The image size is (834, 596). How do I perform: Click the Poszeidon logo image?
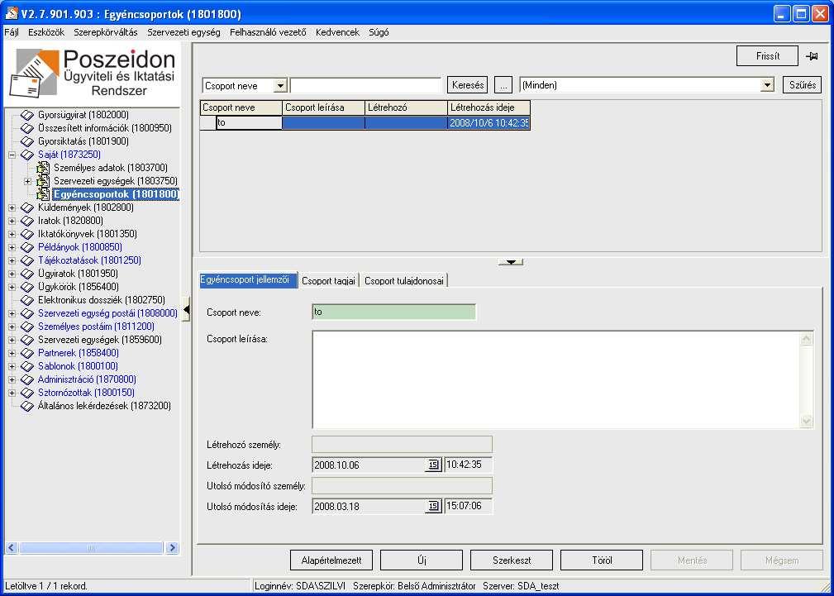click(92, 74)
